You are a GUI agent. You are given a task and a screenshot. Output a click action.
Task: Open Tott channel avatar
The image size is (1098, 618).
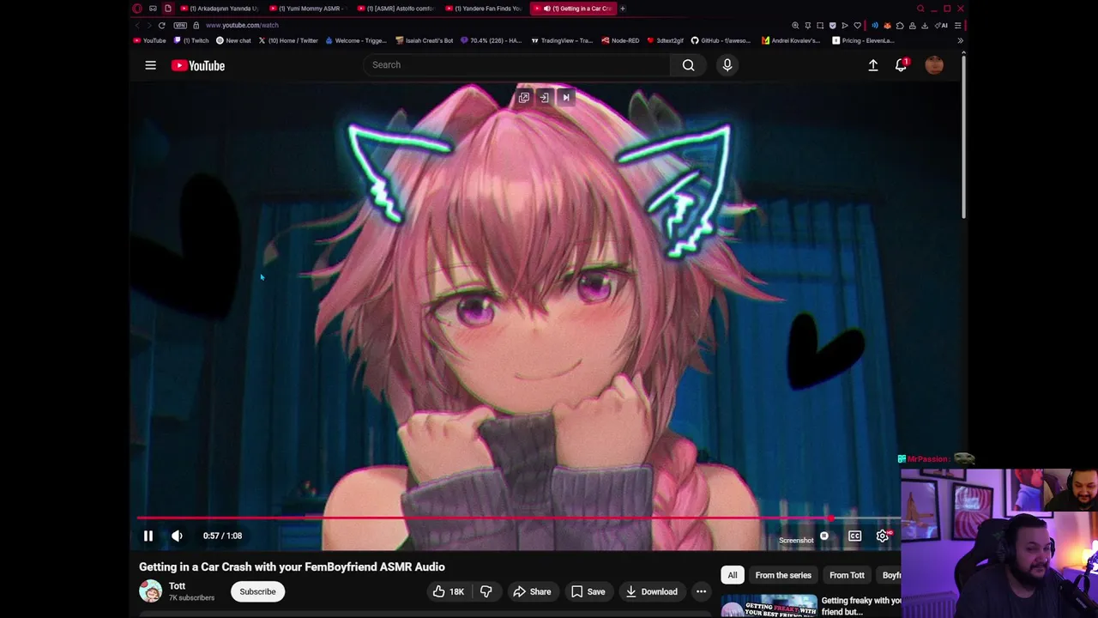151,591
